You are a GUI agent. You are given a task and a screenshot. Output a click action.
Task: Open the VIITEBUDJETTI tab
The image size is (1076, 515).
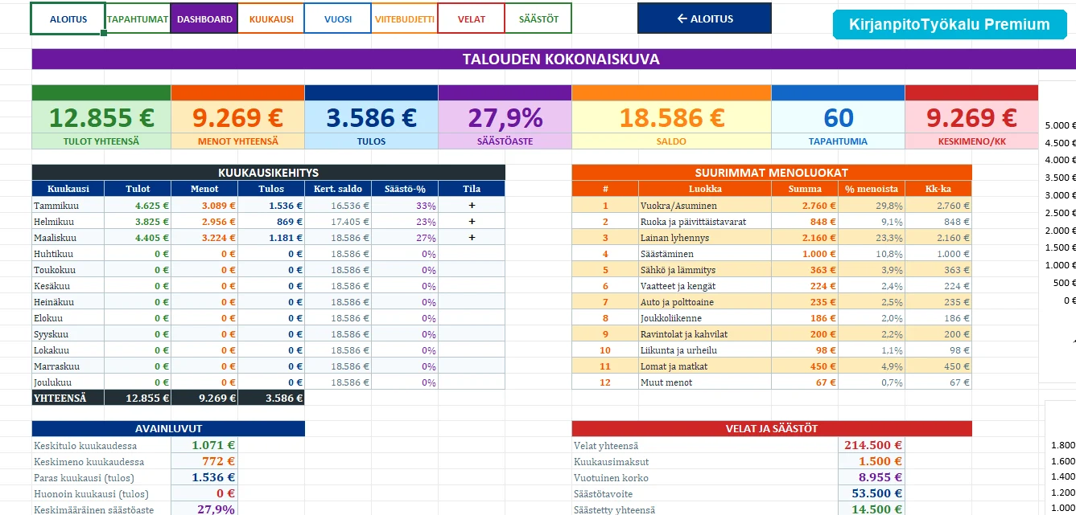click(405, 18)
